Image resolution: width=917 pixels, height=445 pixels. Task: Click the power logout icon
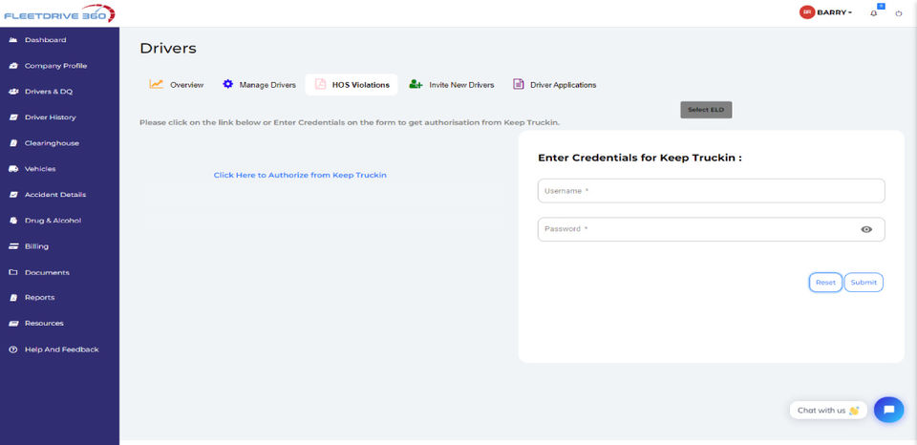point(899,12)
